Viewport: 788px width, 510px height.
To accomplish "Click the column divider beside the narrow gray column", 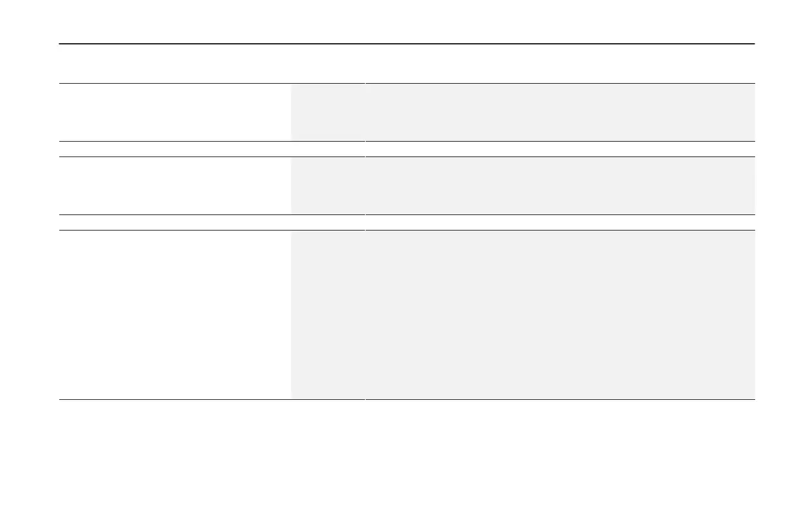I will click(x=364, y=241).
